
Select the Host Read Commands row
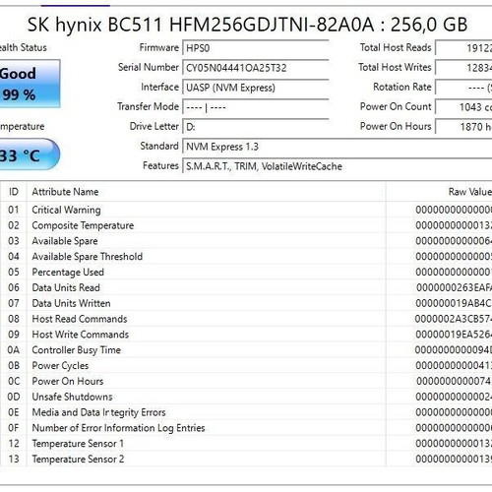tap(246, 319)
